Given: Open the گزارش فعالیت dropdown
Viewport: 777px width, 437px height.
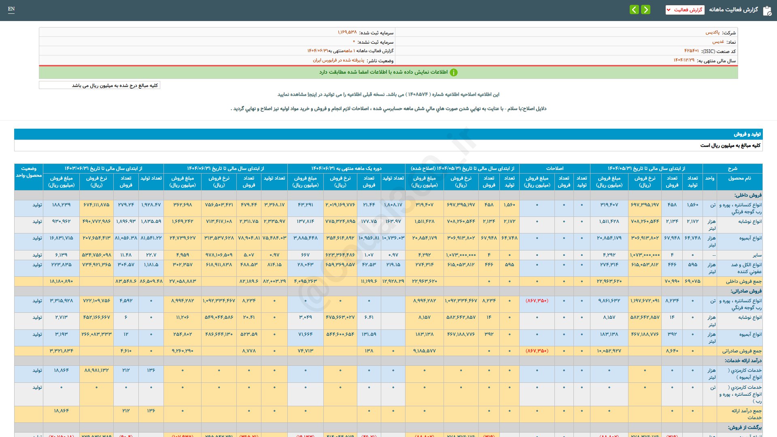Looking at the screenshot, I should (685, 10).
